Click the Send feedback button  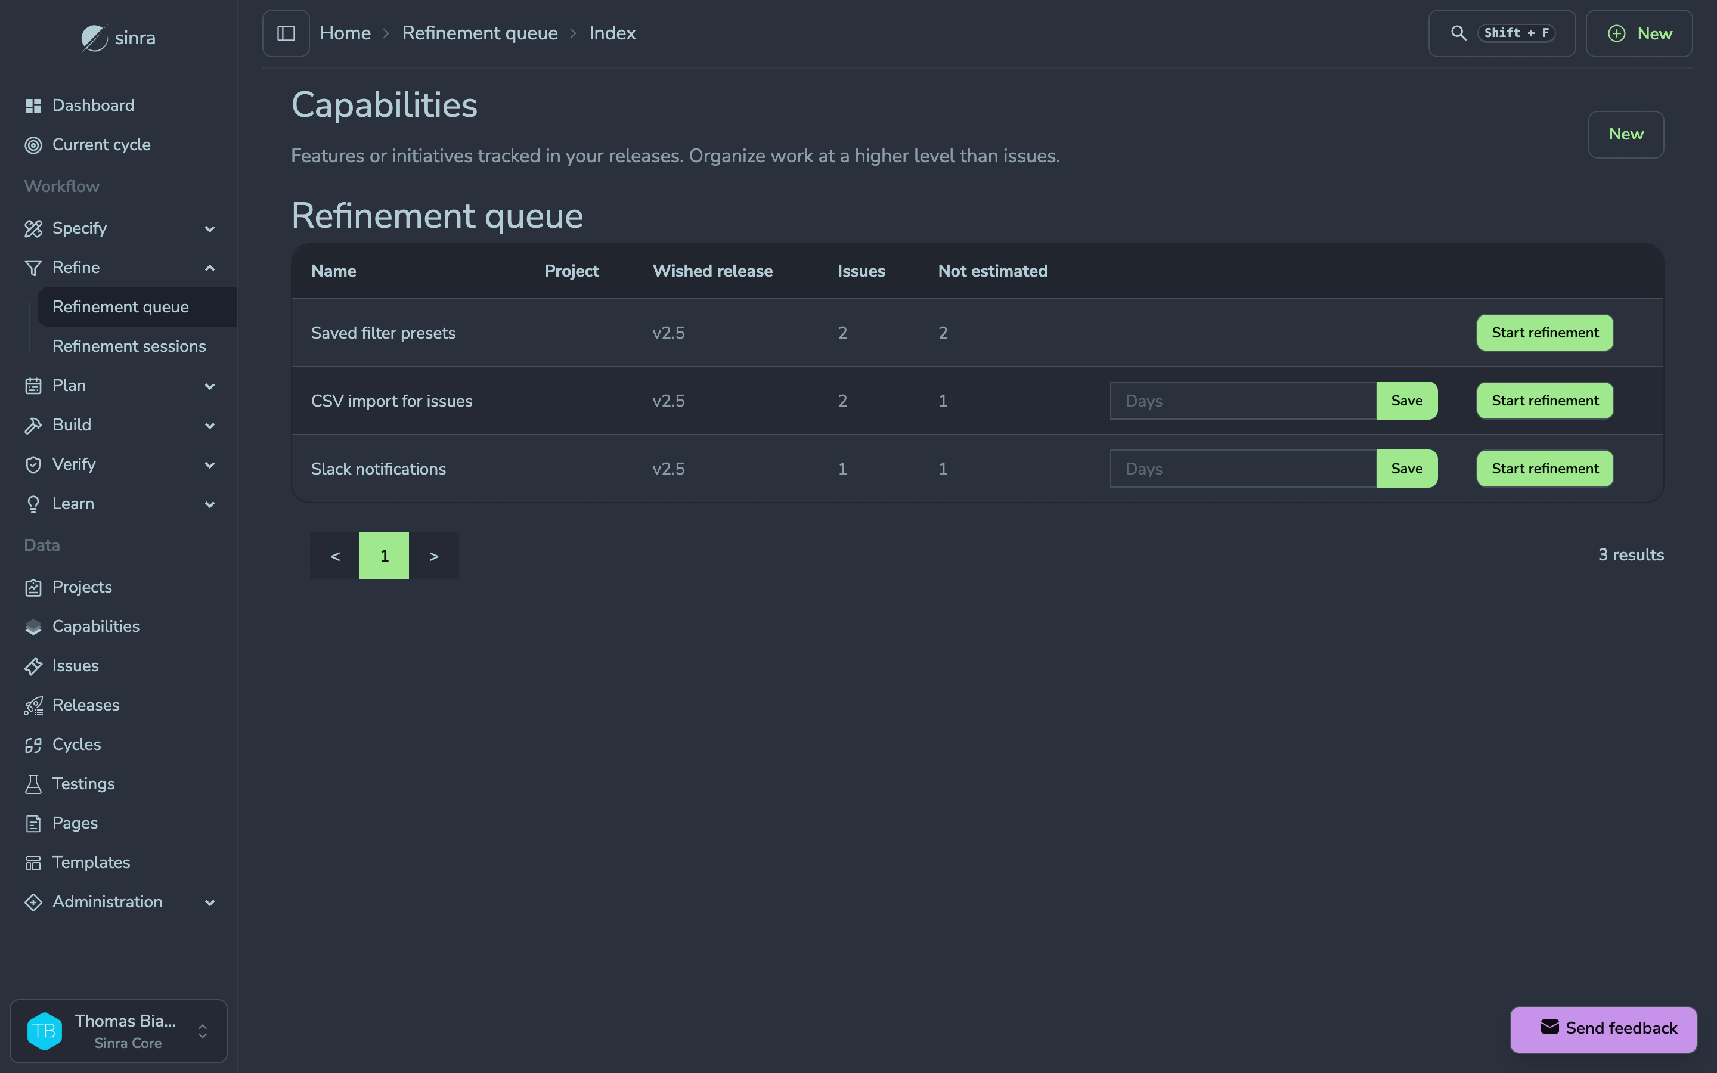pyautogui.click(x=1603, y=1029)
